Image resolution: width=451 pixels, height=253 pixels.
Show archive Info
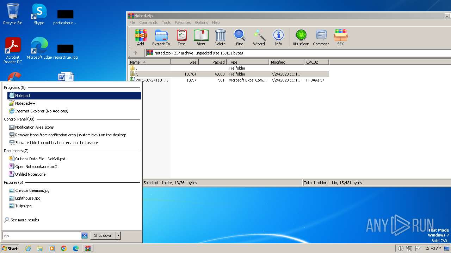(278, 38)
